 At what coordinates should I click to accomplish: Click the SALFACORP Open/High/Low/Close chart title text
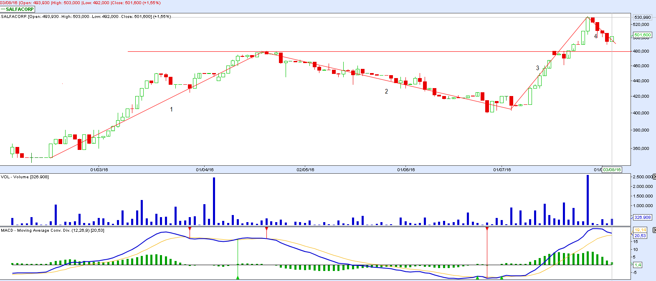86,17
